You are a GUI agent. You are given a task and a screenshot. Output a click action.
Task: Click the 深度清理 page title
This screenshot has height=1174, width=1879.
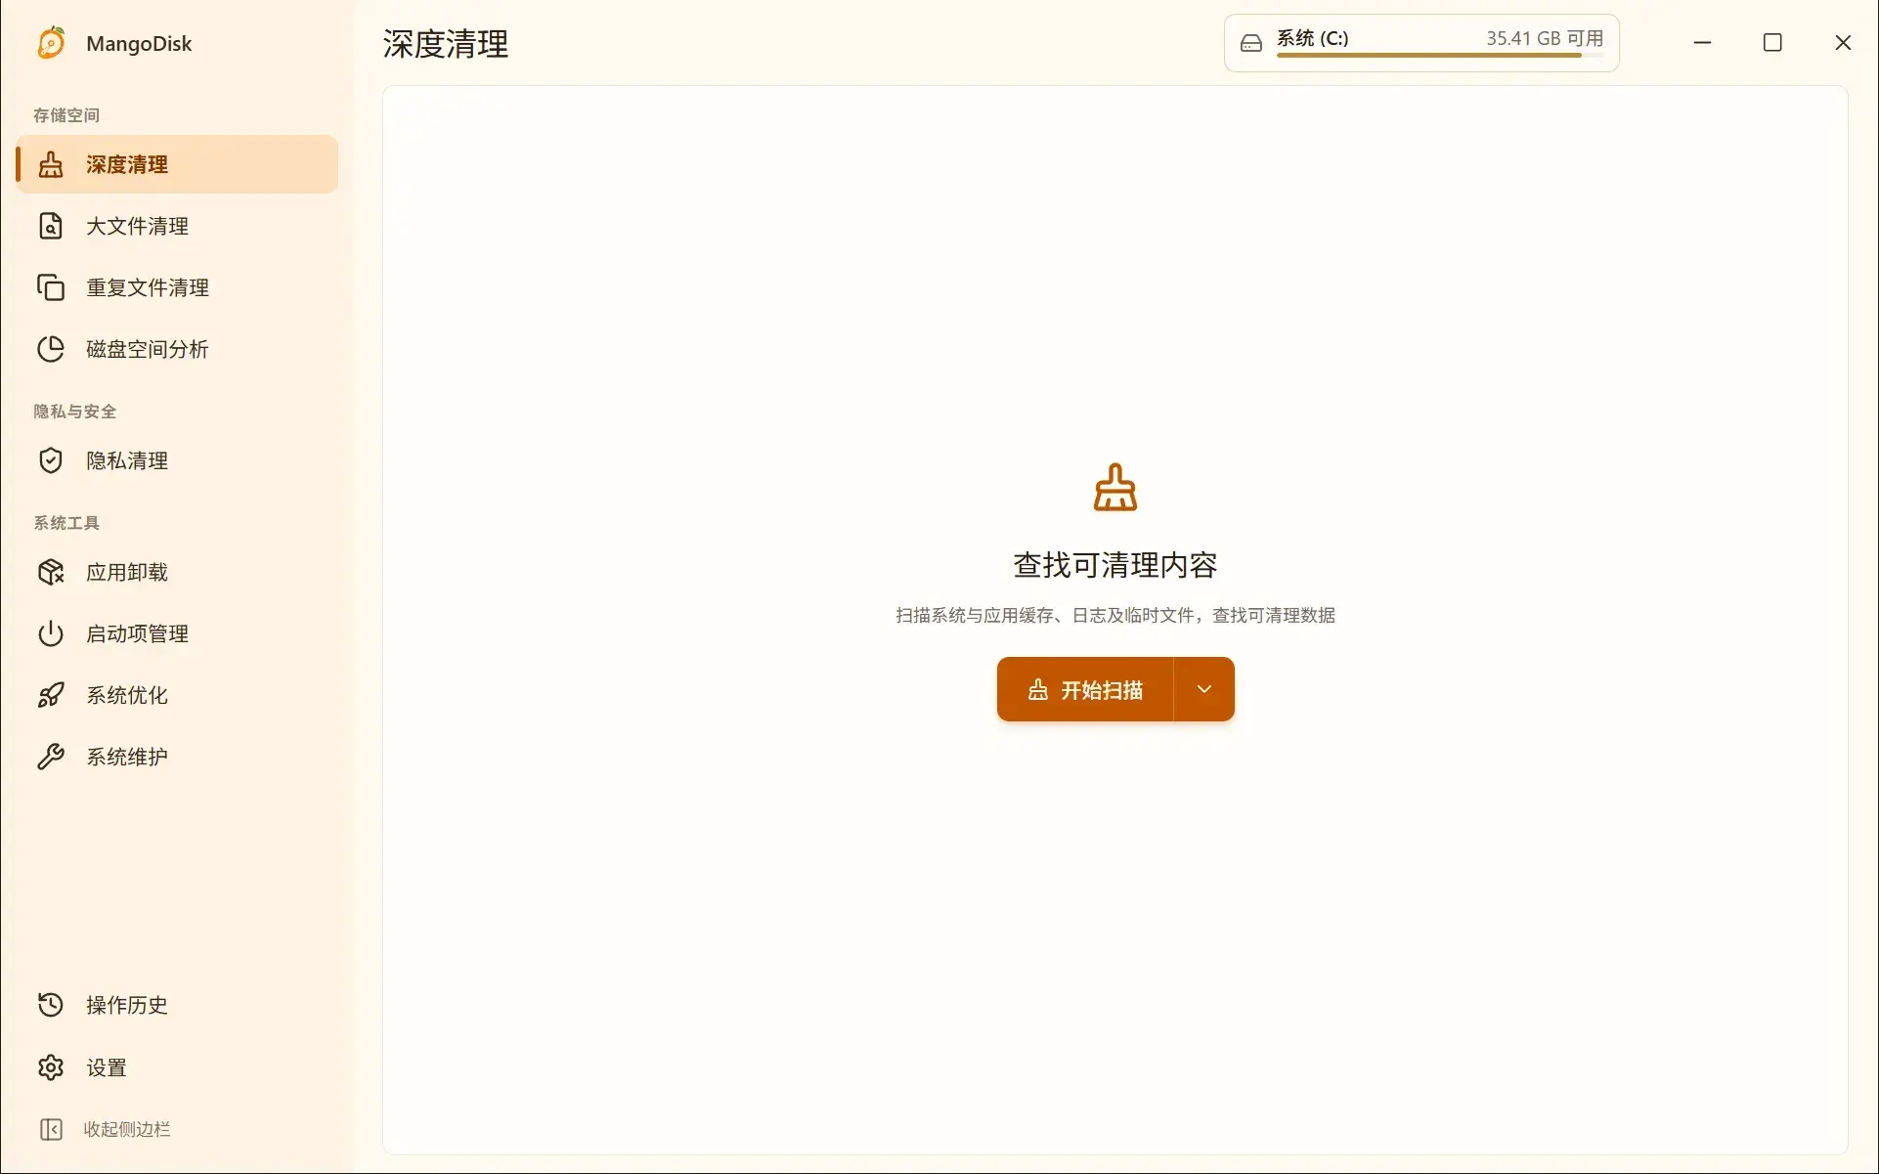pos(446,43)
